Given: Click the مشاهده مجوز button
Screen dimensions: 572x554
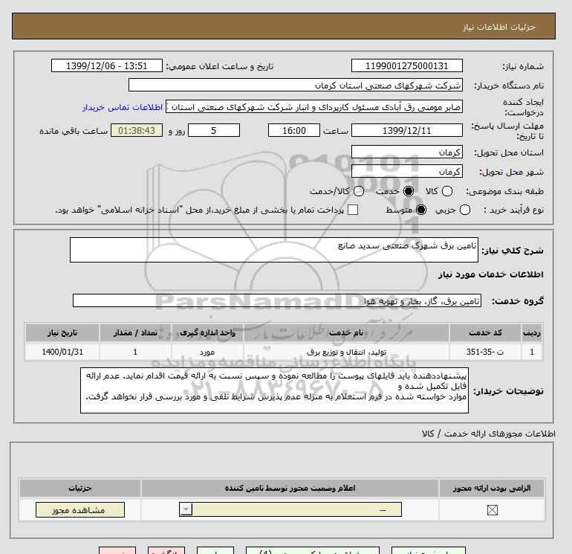Looking at the screenshot, I should [80, 510].
